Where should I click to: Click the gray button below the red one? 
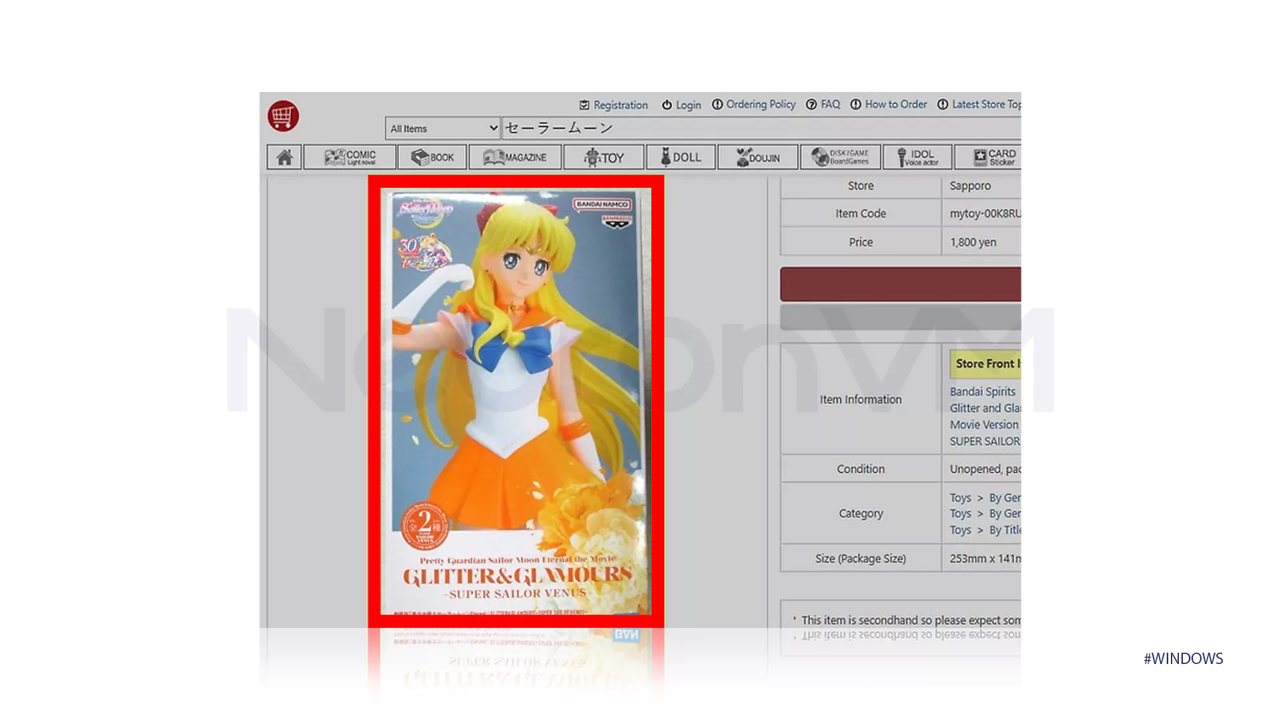coord(901,317)
